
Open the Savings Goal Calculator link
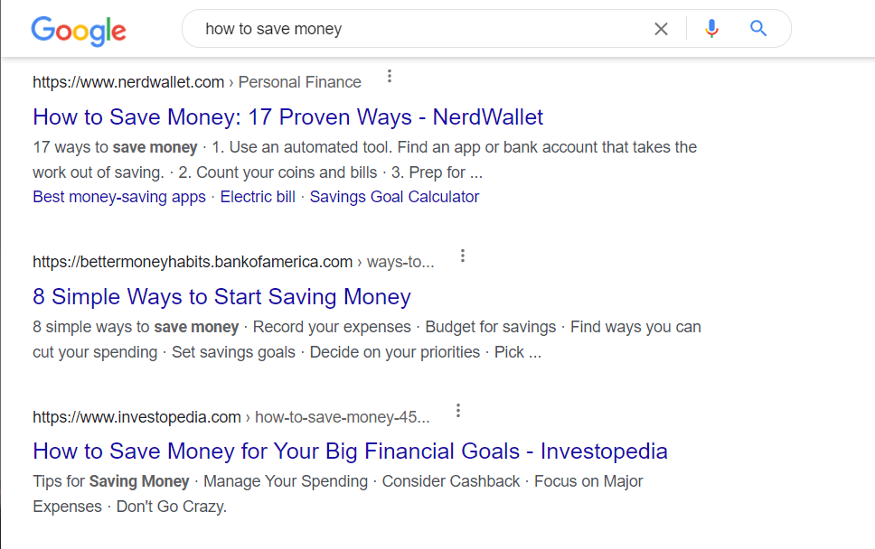pos(394,196)
